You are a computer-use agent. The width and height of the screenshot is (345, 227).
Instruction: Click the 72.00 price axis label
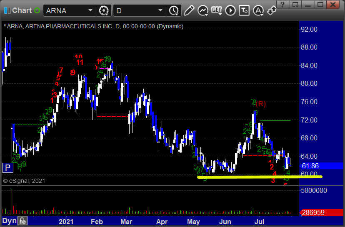[309, 120]
